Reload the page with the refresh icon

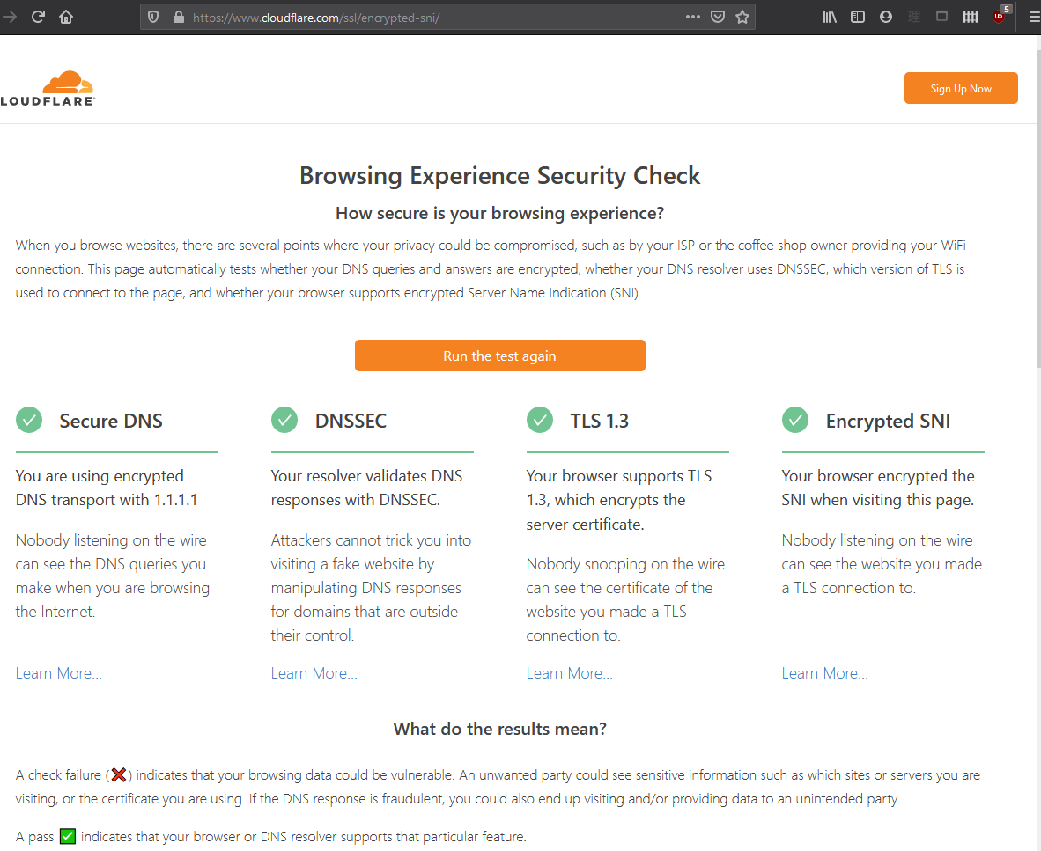click(38, 17)
